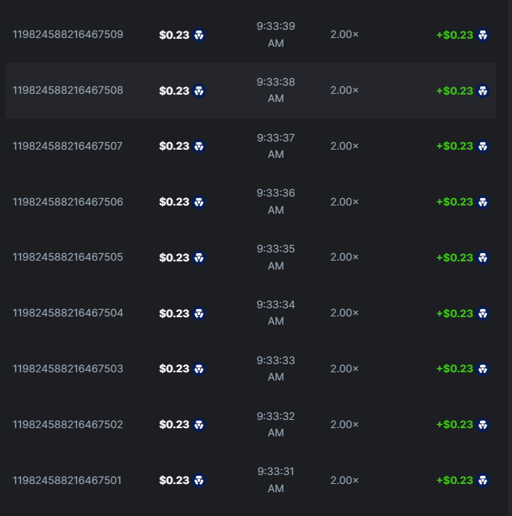Click the payout coin icon in row 119824588216467508
The width and height of the screenshot is (512, 516).
483,91
